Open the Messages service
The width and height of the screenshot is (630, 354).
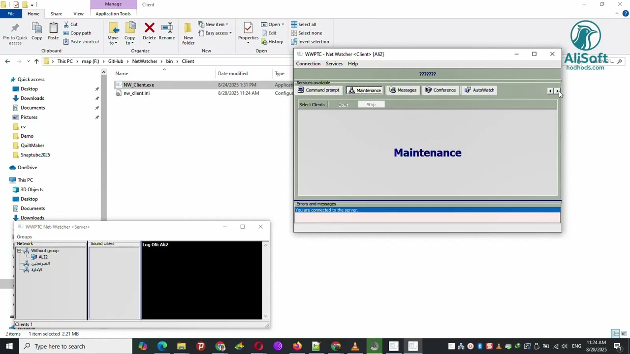[x=403, y=90]
